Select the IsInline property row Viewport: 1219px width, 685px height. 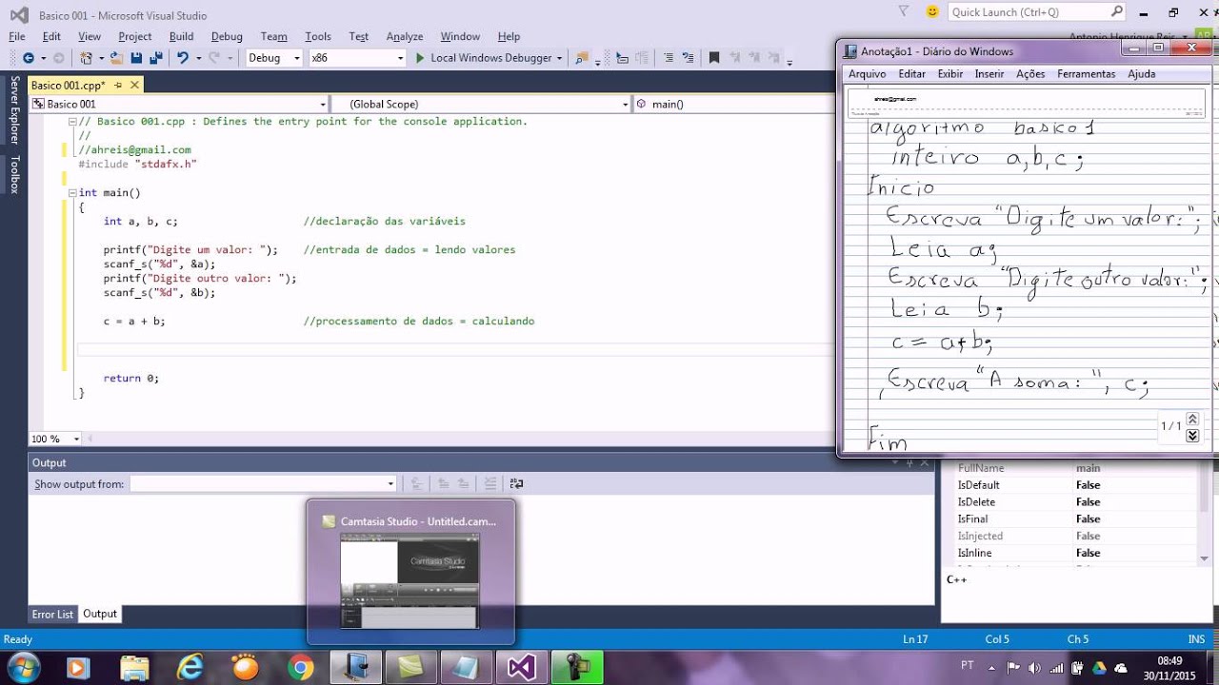[x=1077, y=553]
